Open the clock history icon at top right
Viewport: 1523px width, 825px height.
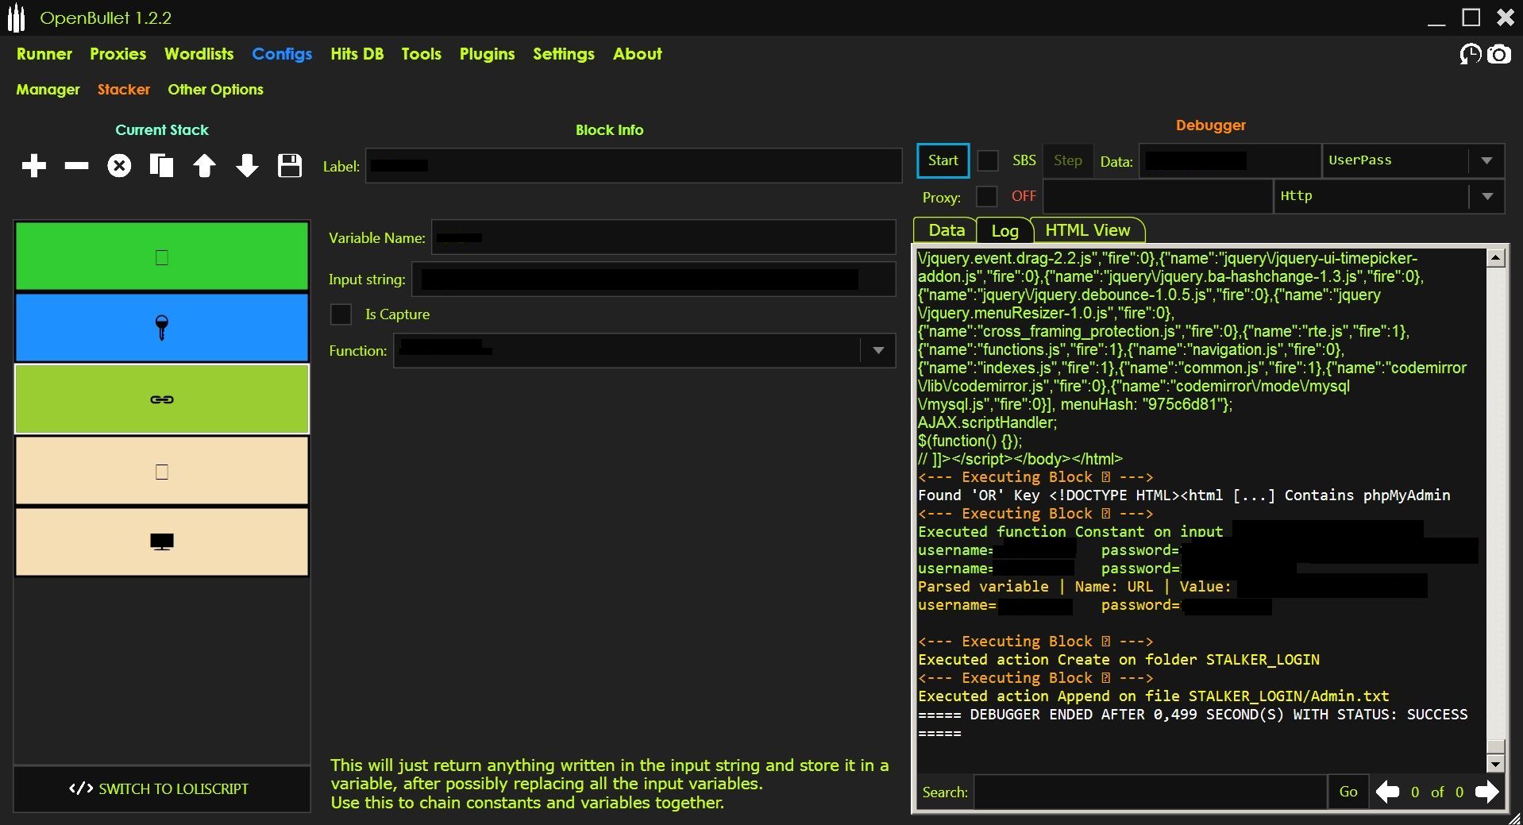pyautogui.click(x=1471, y=54)
